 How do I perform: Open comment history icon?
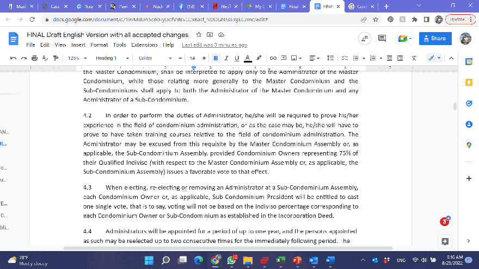tap(382, 38)
